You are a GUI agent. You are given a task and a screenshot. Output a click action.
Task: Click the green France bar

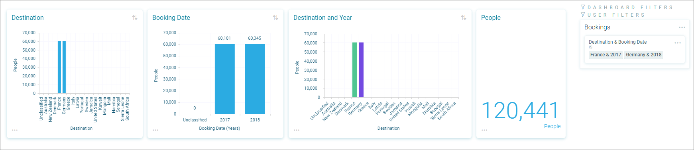pyautogui.click(x=355, y=70)
